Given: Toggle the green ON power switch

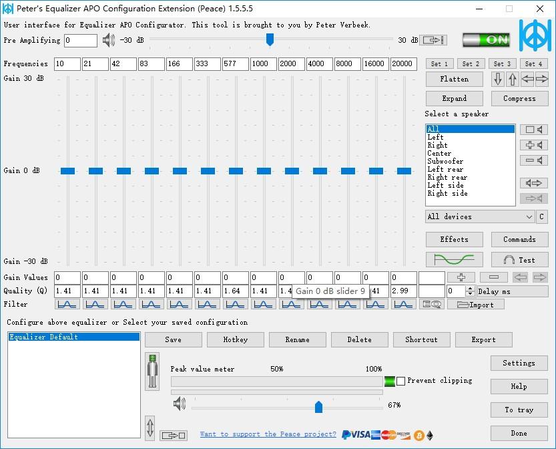Looking at the screenshot, I should 486,39.
